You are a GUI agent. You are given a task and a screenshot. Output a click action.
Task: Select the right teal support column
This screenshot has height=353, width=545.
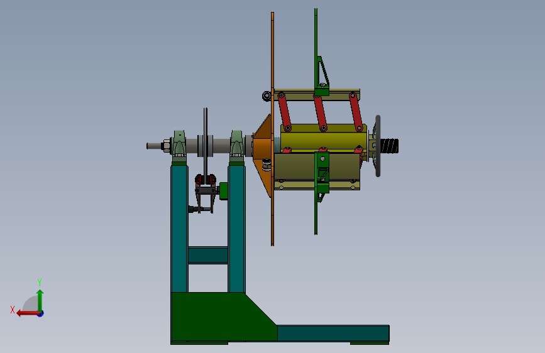[x=237, y=229]
